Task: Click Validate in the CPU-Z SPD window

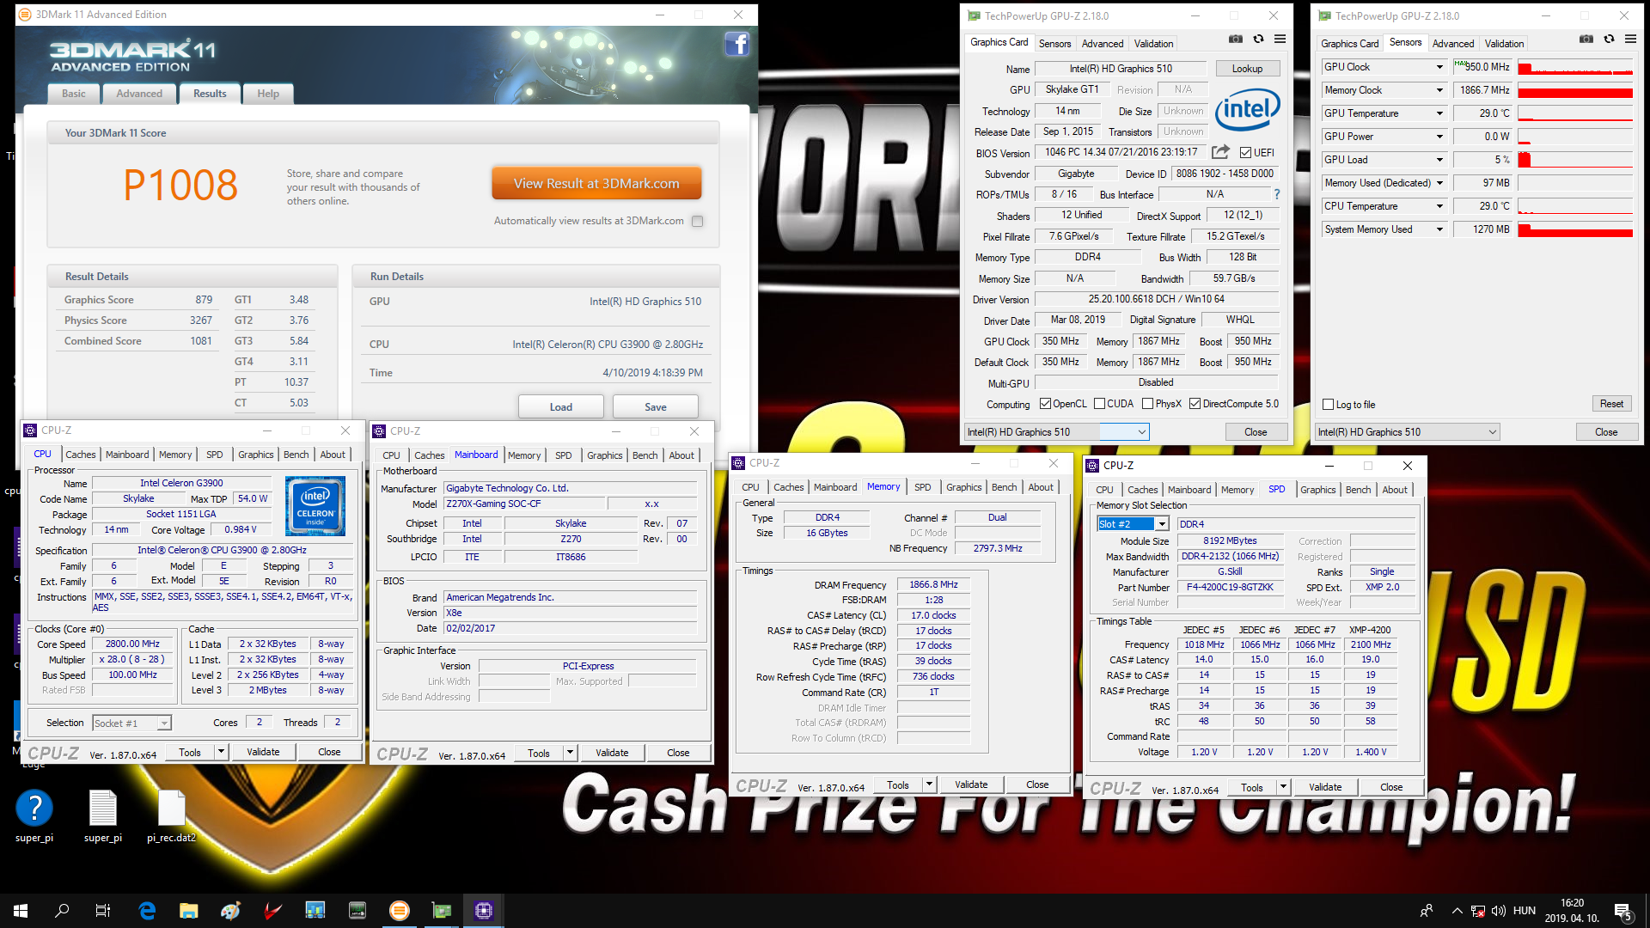Action: 1324,787
